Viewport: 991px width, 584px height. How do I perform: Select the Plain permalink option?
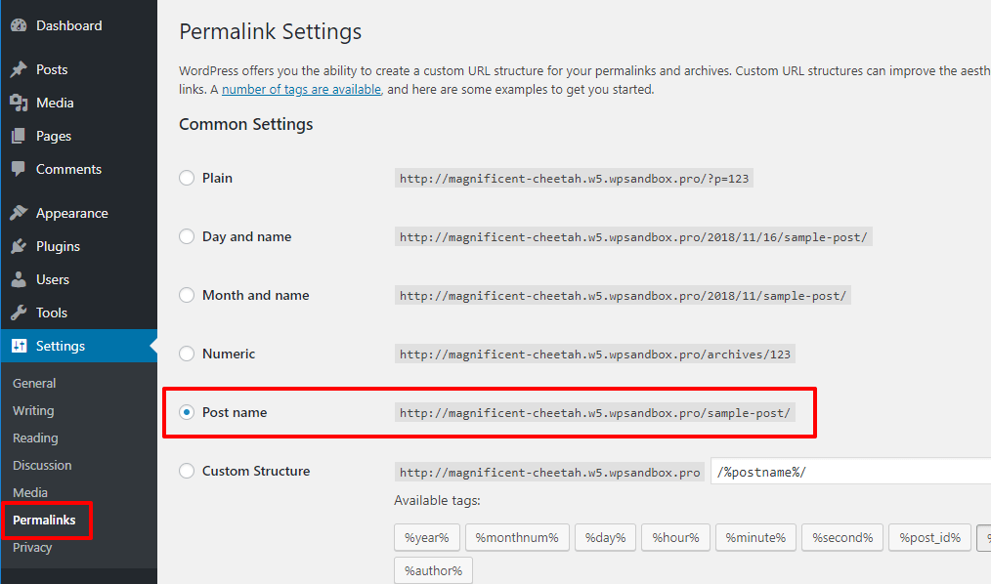(x=187, y=178)
